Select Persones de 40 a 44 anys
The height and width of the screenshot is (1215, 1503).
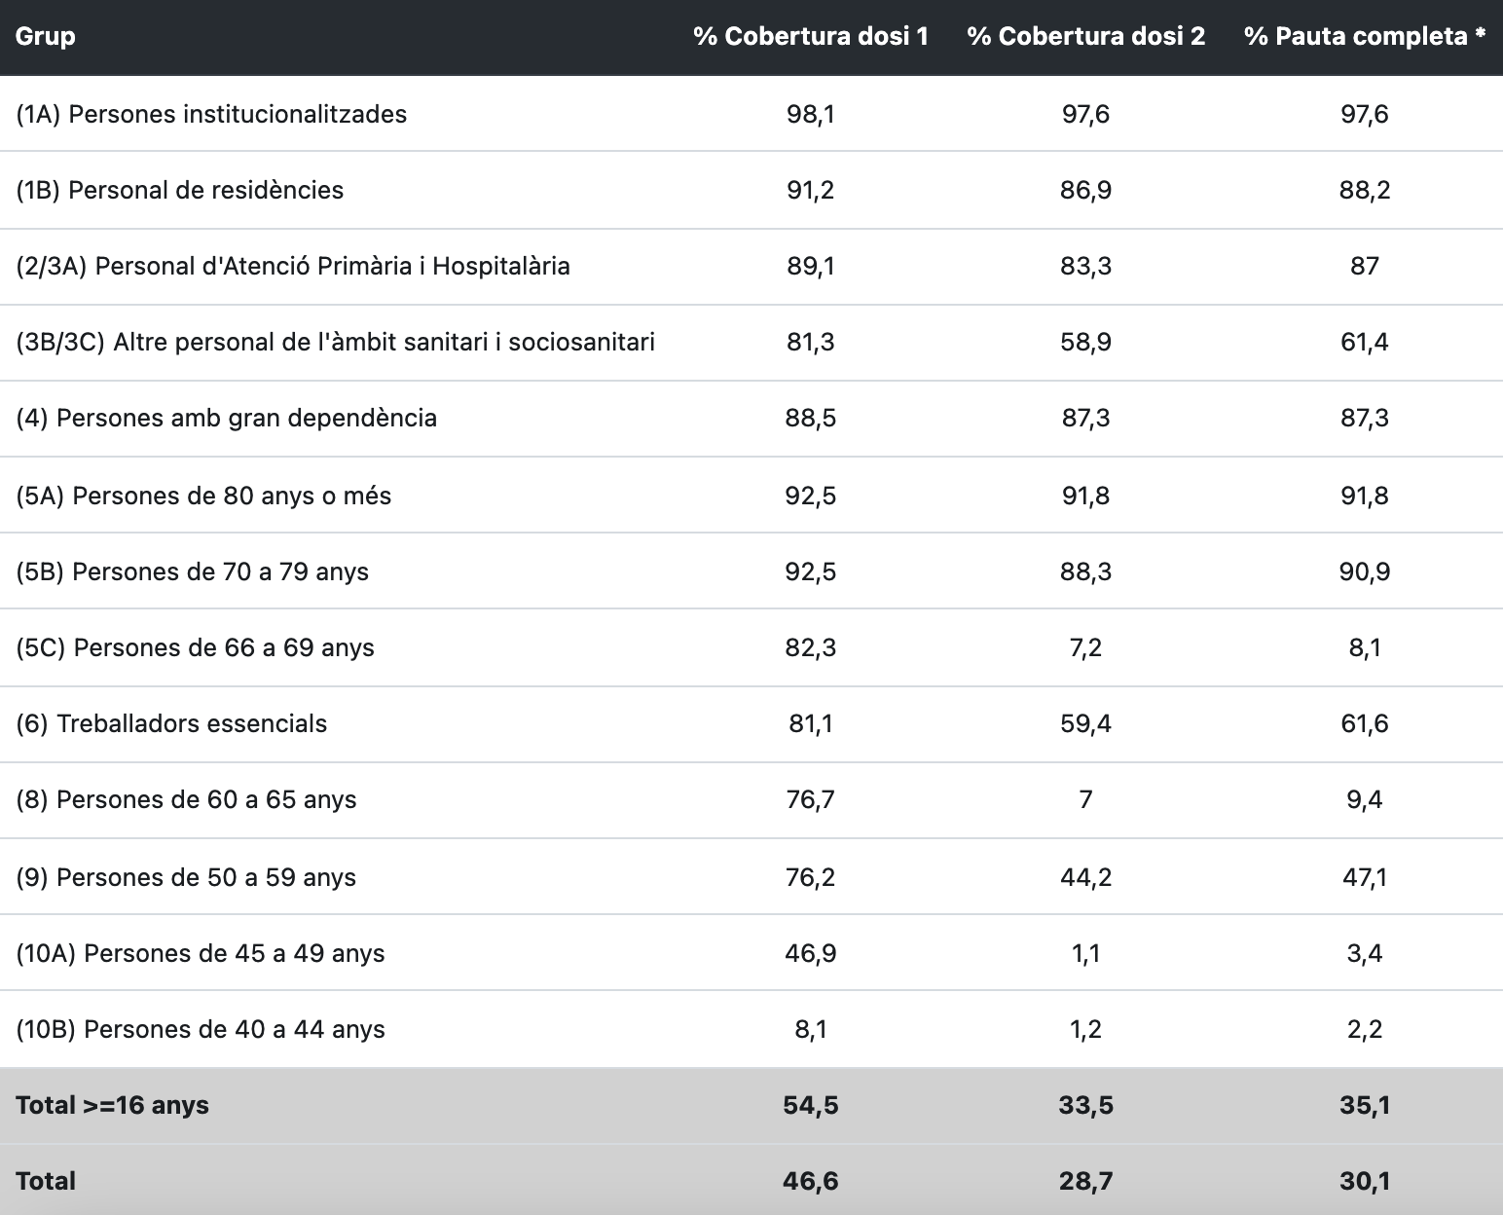coord(200,1029)
